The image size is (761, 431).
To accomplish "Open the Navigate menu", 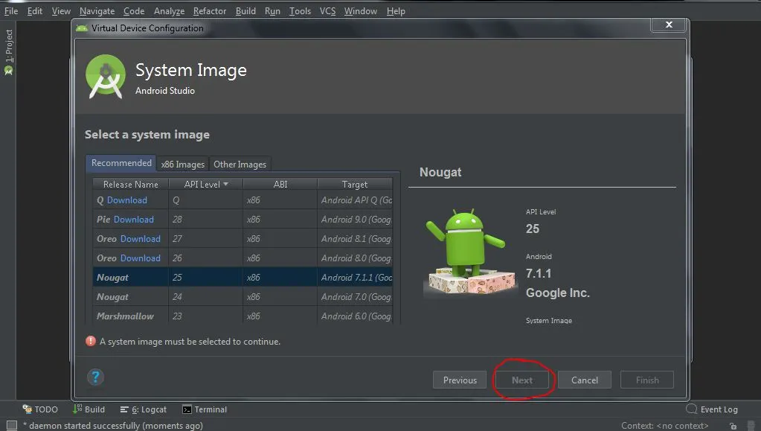I will point(97,10).
